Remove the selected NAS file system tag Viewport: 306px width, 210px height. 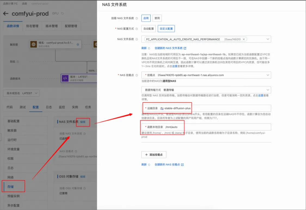244,39
